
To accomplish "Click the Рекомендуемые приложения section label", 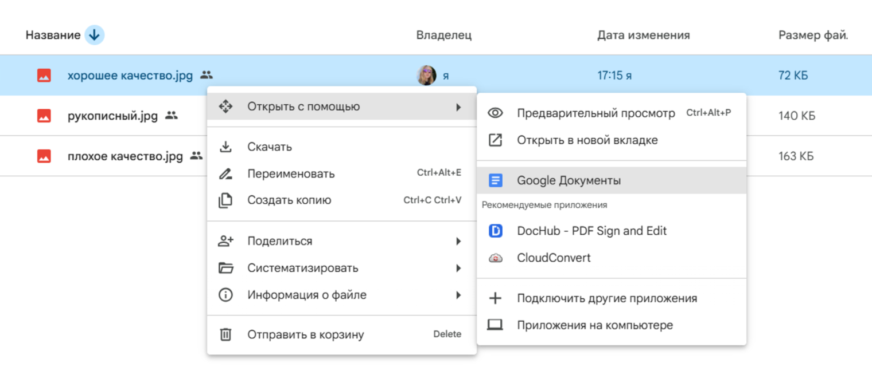I will [x=544, y=204].
